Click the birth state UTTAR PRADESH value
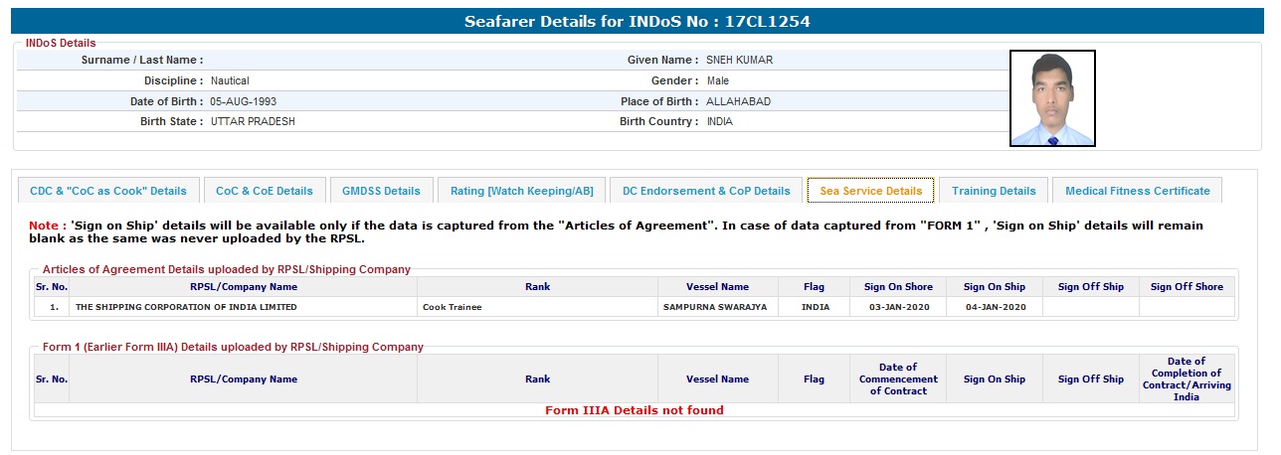 click(x=253, y=121)
